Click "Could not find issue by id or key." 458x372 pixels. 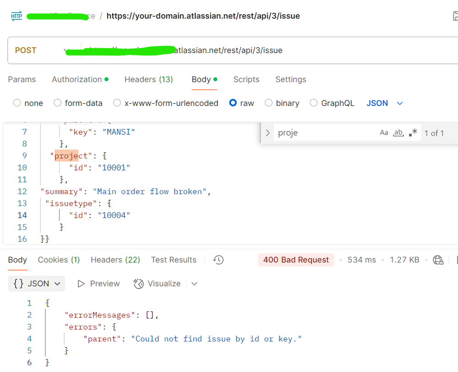216,339
